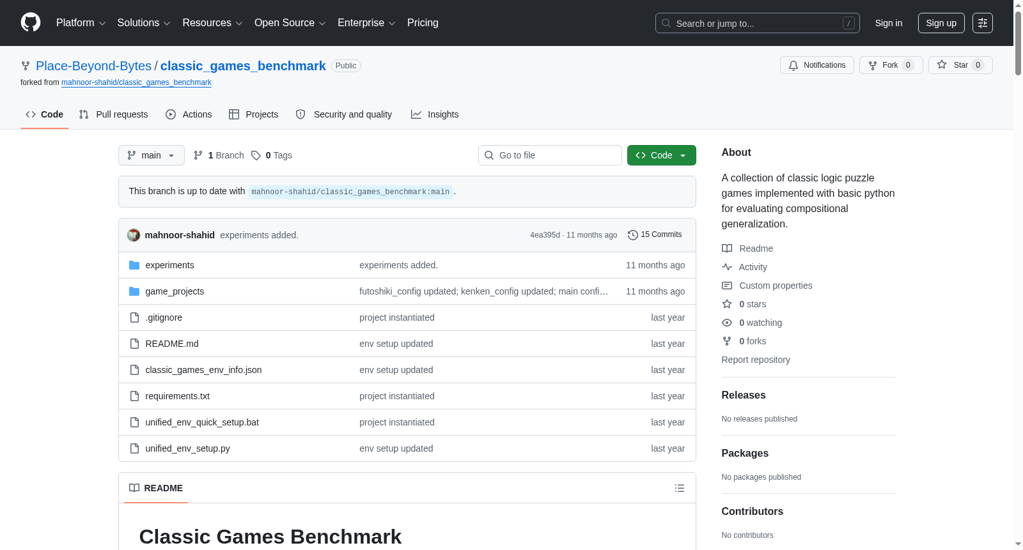
Task: Click the README.md file icon
Action: [x=134, y=344]
